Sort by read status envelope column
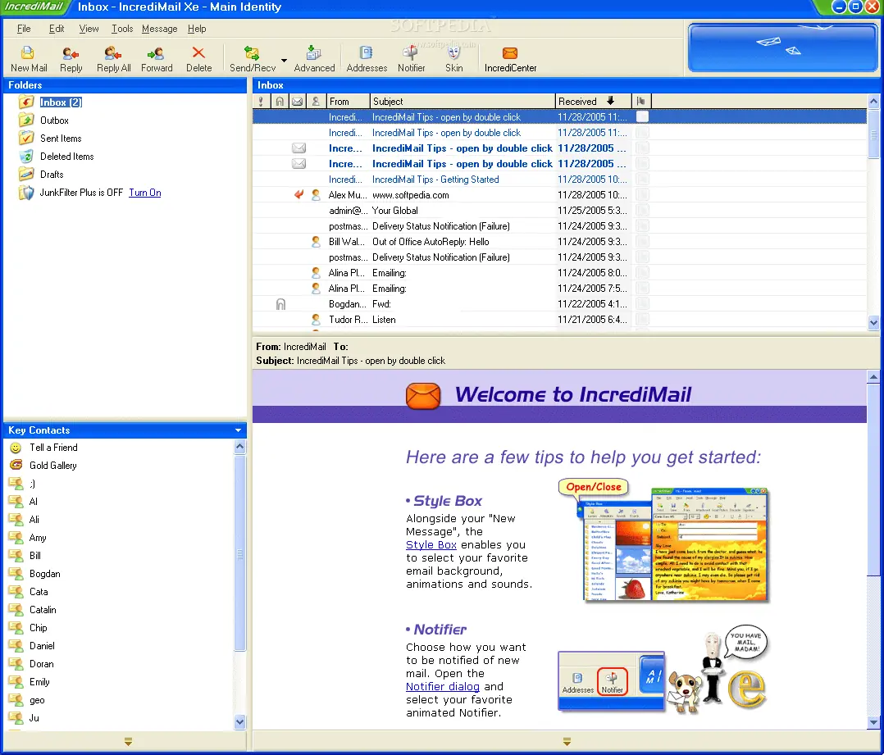This screenshot has height=755, width=884. (298, 102)
